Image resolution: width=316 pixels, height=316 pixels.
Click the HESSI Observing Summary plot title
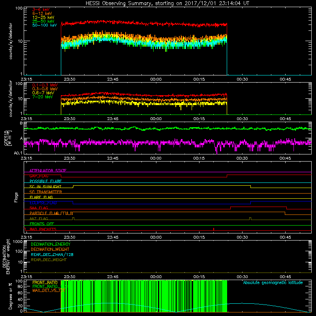tap(167, 4)
